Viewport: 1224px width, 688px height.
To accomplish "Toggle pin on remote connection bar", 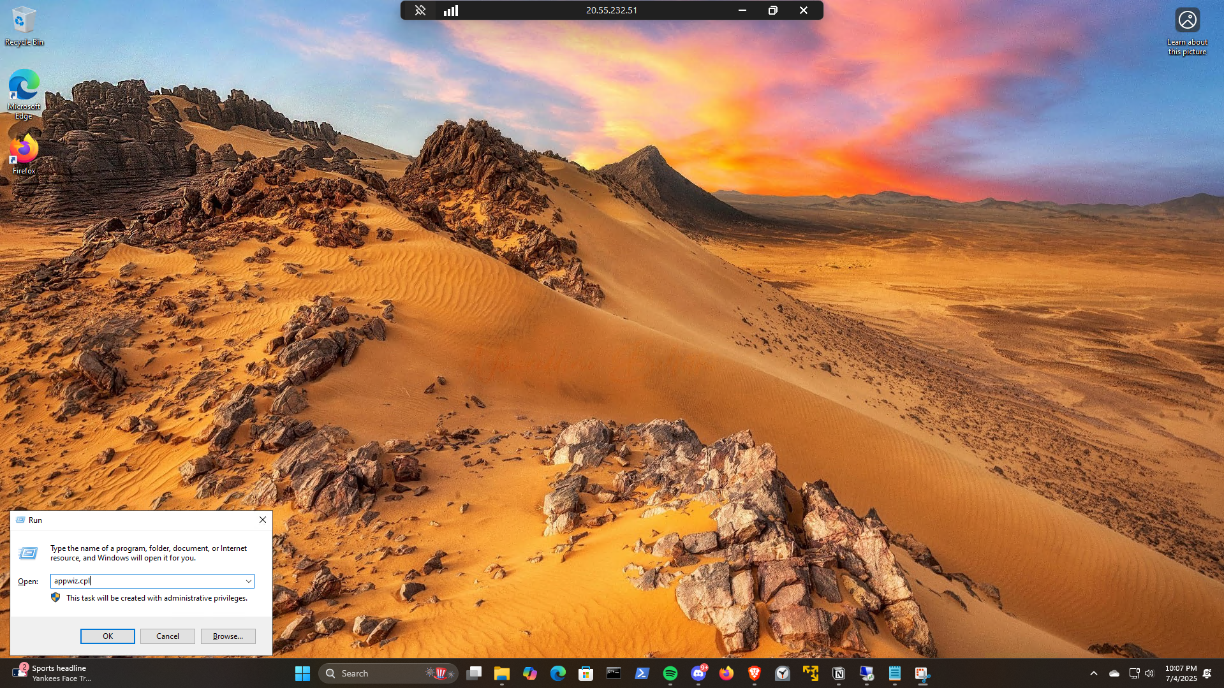I will pos(420,10).
